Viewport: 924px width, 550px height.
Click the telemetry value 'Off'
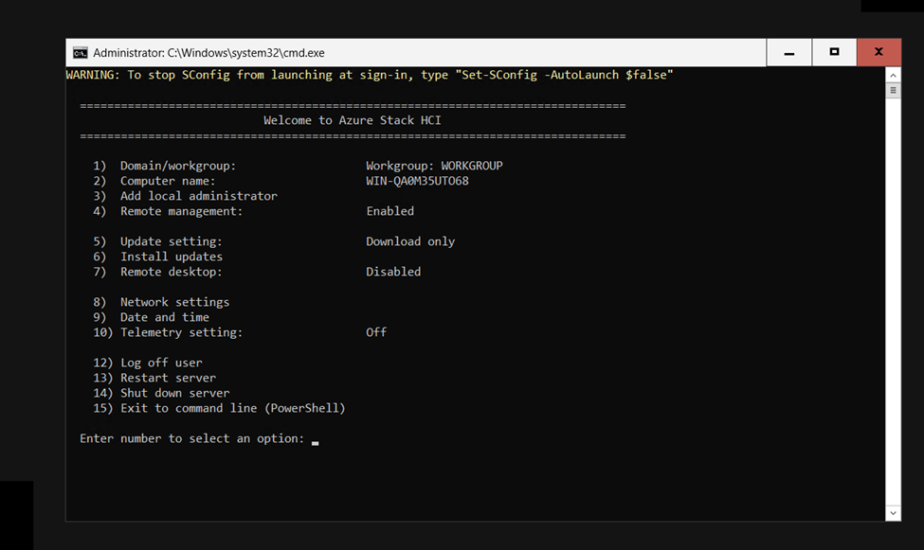pos(376,332)
